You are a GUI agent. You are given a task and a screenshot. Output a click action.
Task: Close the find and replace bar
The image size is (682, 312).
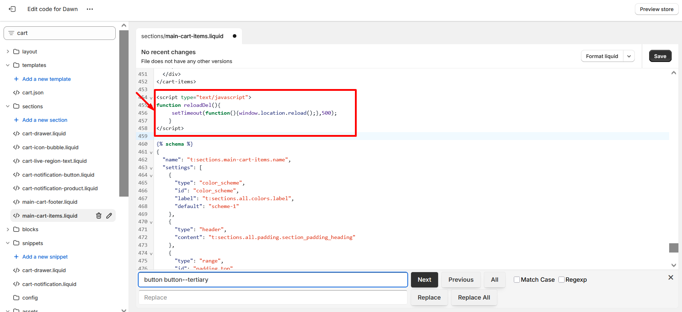671,277
